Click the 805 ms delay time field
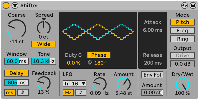This screenshot has width=199, height=100. pos(16,83)
